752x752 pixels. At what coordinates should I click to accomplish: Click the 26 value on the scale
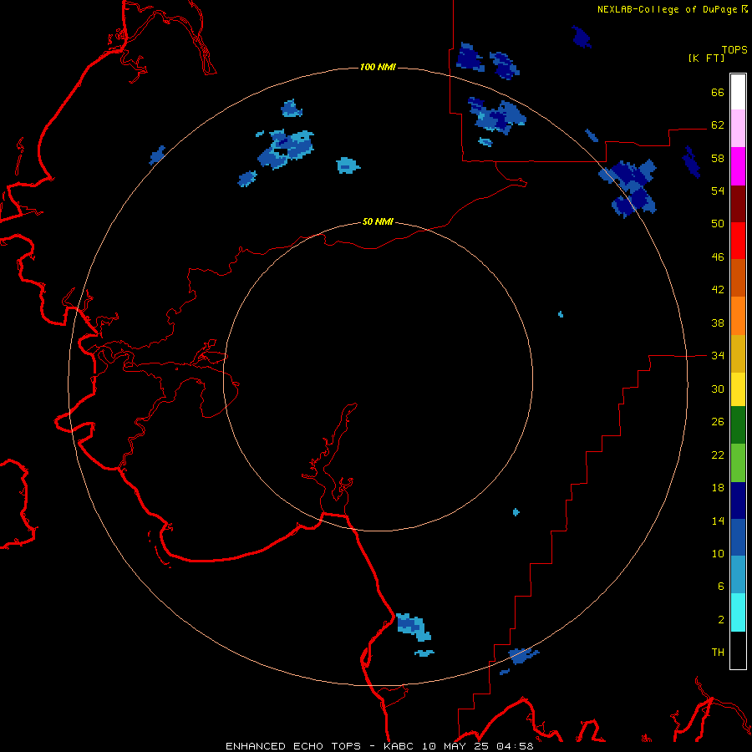coord(718,422)
